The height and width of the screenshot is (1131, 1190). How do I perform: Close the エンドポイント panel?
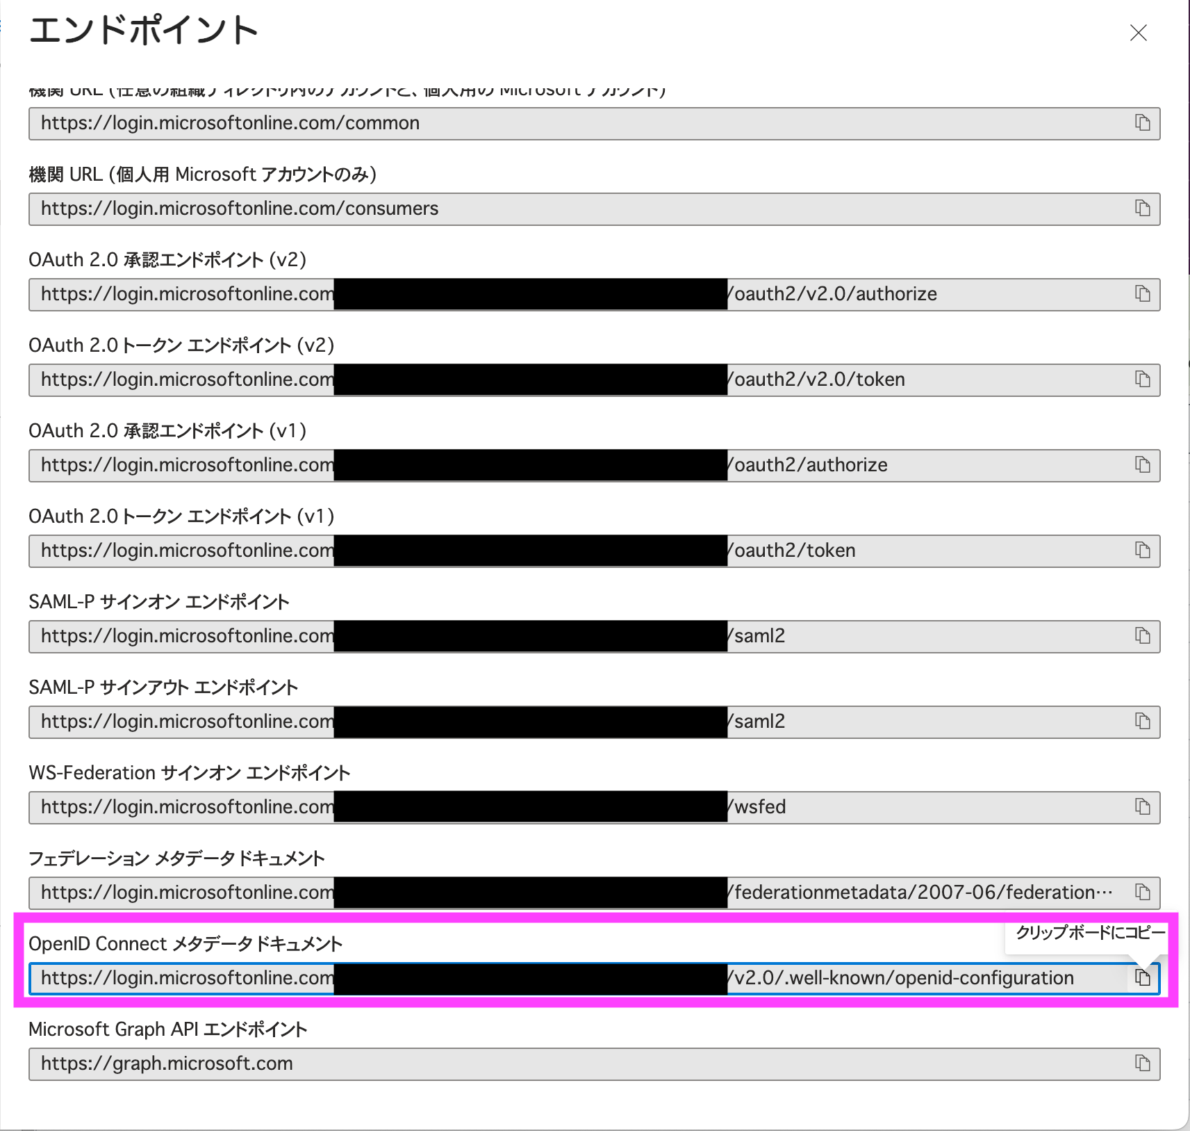click(1138, 33)
